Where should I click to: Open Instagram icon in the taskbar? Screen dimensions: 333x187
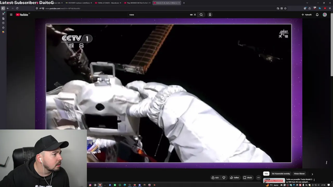[x=90, y=185]
